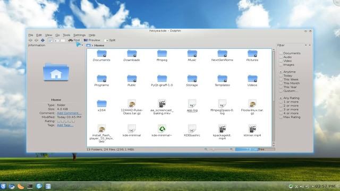This screenshot has height=191, width=340.
Task: Split the Dolphin view
Action: click(x=110, y=40)
